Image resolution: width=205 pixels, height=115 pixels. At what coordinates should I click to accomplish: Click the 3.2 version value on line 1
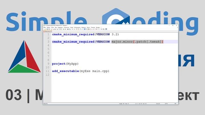pos(114,34)
